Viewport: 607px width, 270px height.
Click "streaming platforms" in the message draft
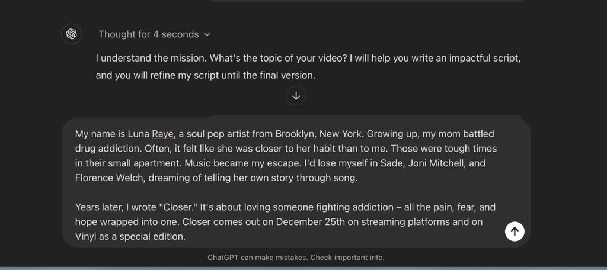(424, 222)
